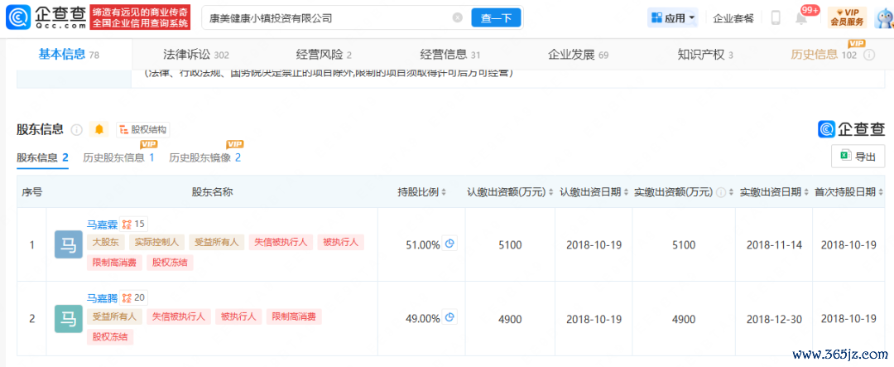894x367 pixels.
Task: Open the 应用 dropdown menu
Action: 673,17
